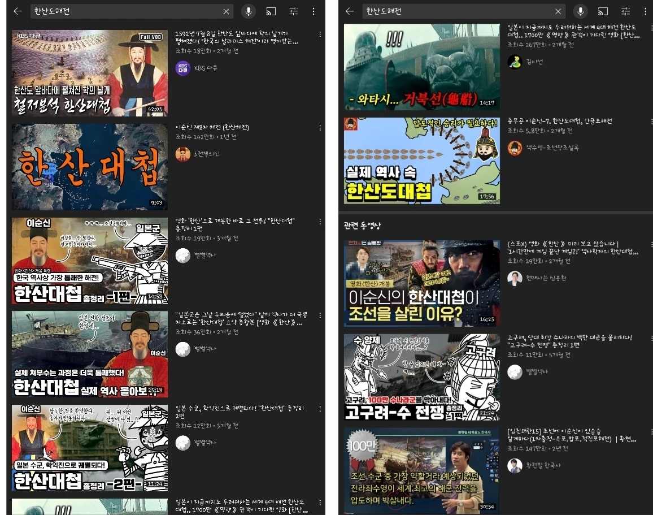Tap cast icon in left screen
Image resolution: width=653 pixels, height=515 pixels.
pyautogui.click(x=271, y=11)
